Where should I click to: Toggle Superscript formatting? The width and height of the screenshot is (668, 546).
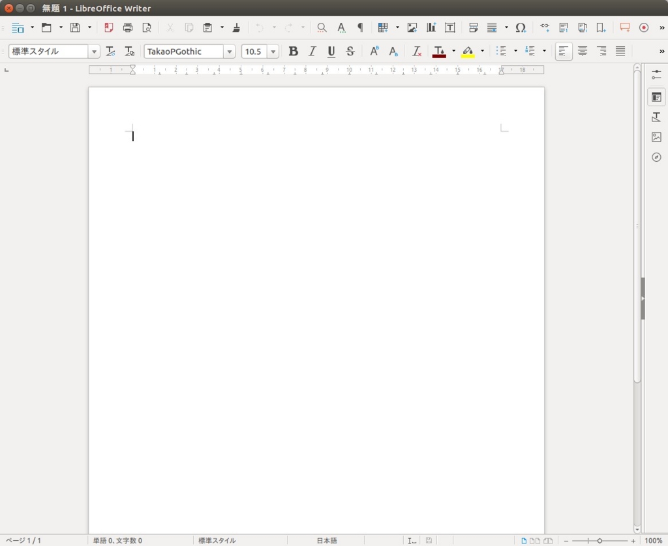(x=374, y=52)
